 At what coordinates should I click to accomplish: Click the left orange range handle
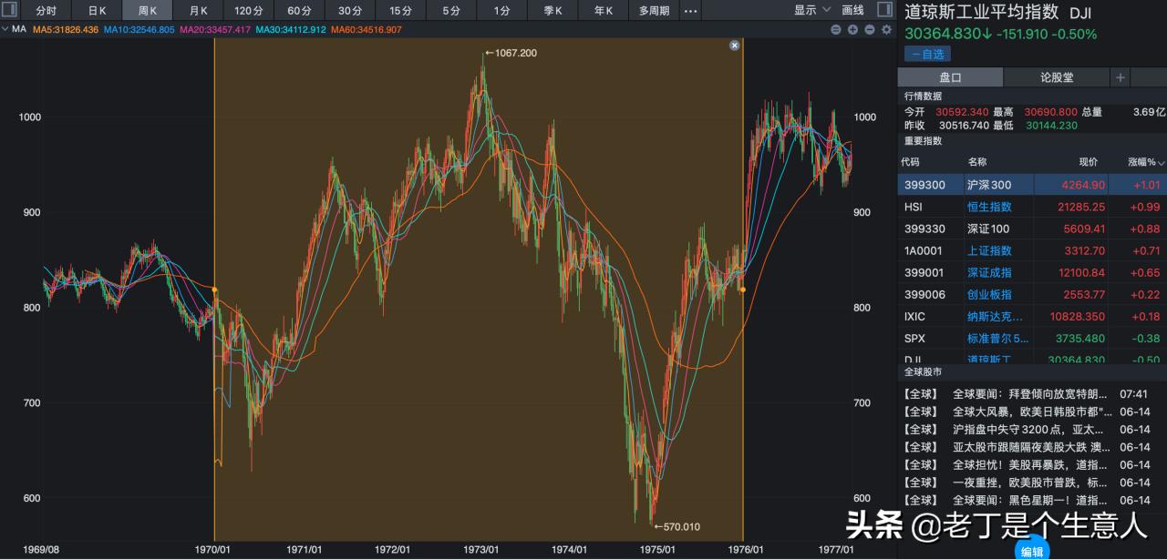(x=214, y=290)
